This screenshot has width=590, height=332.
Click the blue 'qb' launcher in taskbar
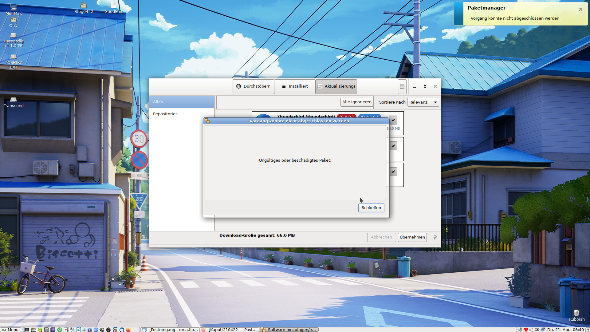click(96, 330)
